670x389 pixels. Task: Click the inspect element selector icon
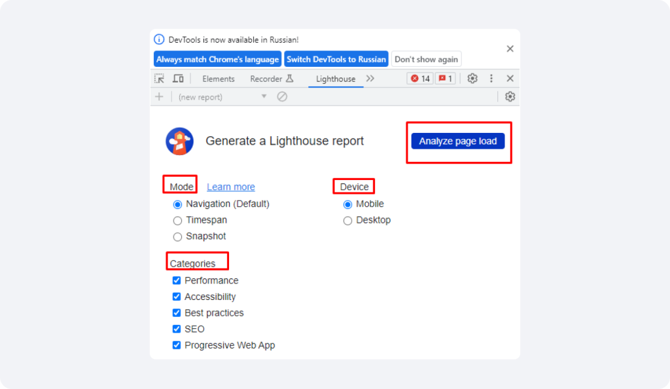[160, 79]
